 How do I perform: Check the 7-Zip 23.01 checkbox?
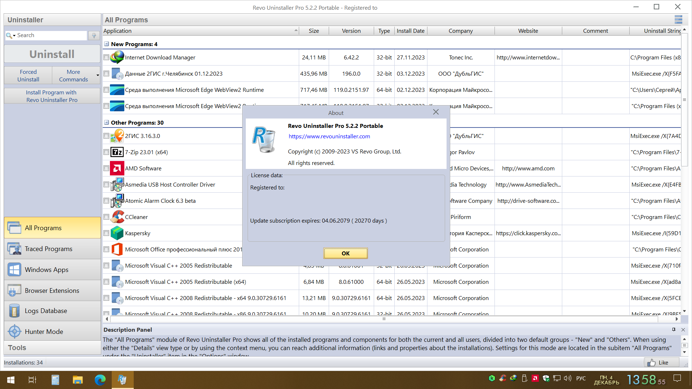tap(106, 152)
